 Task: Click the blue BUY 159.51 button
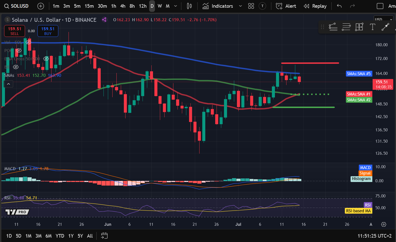click(48, 31)
